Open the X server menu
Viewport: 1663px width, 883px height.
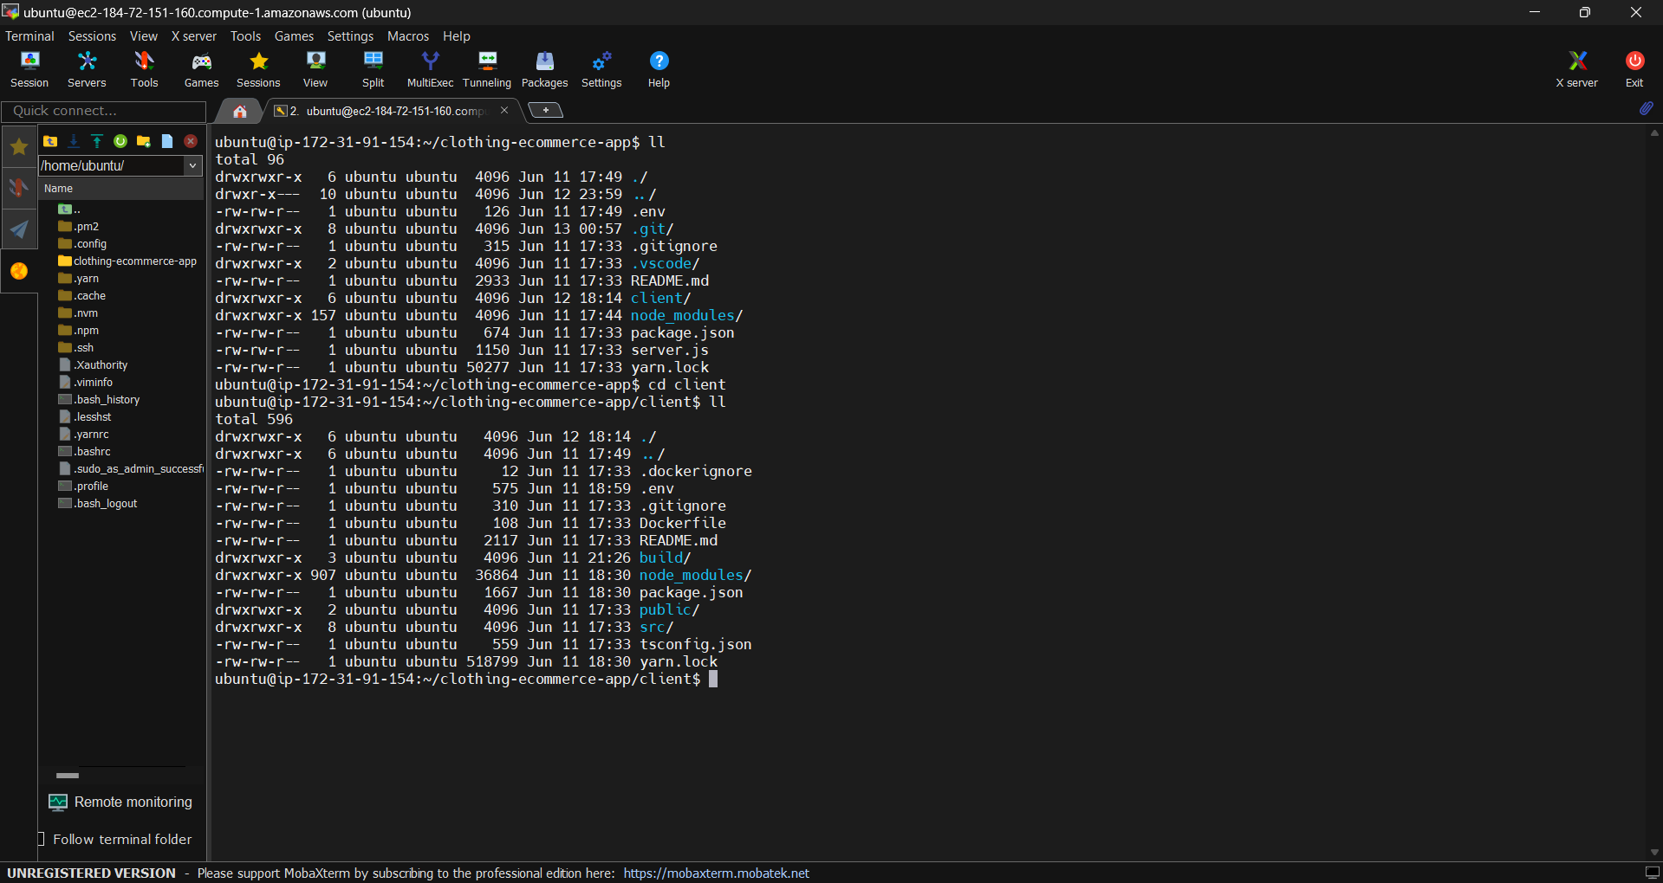click(x=194, y=36)
